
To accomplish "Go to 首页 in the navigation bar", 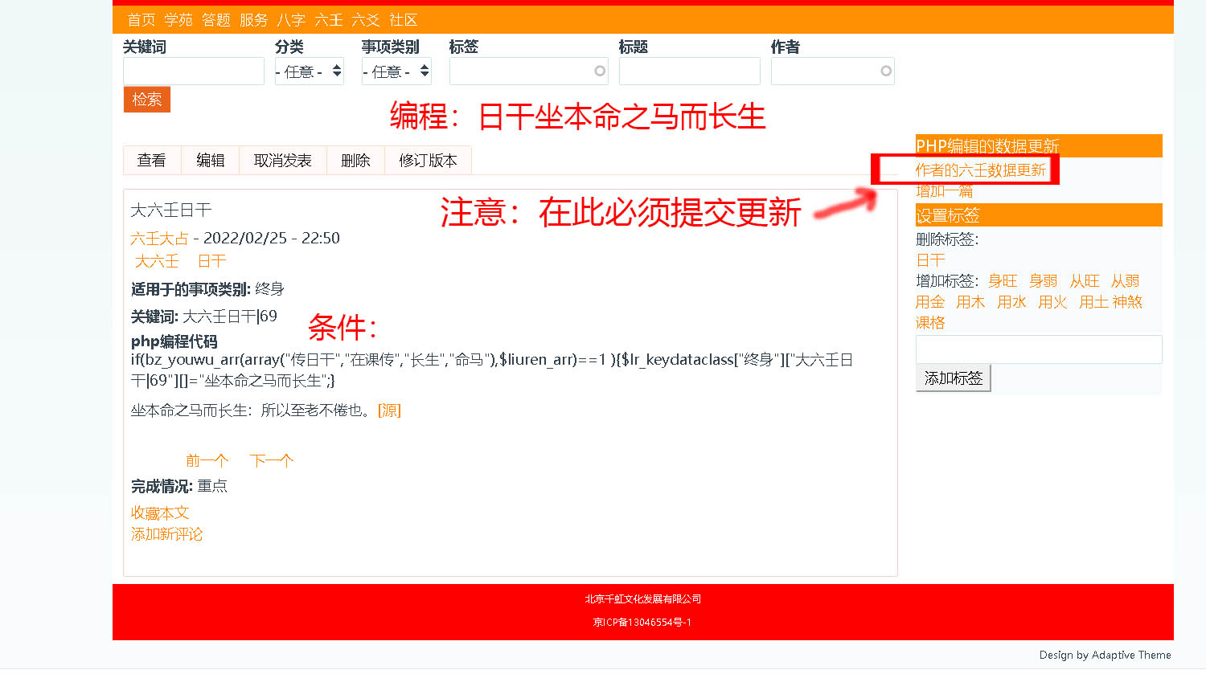I will pyautogui.click(x=142, y=20).
